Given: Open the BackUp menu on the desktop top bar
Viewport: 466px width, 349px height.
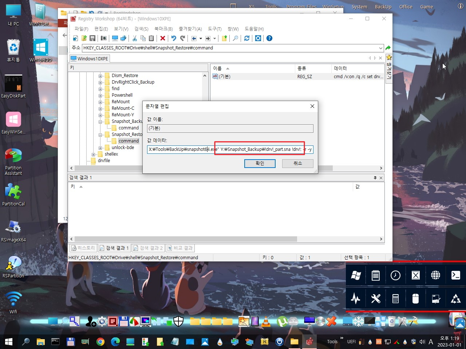Looking at the screenshot, I should pos(383,7).
